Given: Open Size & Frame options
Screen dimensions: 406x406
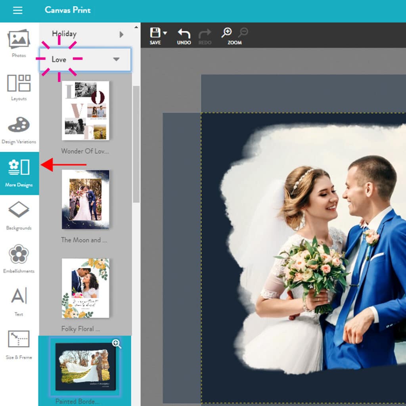Looking at the screenshot, I should click(19, 345).
